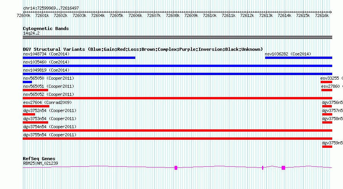Select the red esv27604 loss bar
Screen dimensions: 343x189
coord(36,106)
